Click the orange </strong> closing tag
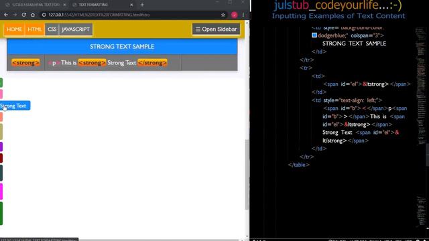Screen dimensions: 429x241 click(152, 62)
